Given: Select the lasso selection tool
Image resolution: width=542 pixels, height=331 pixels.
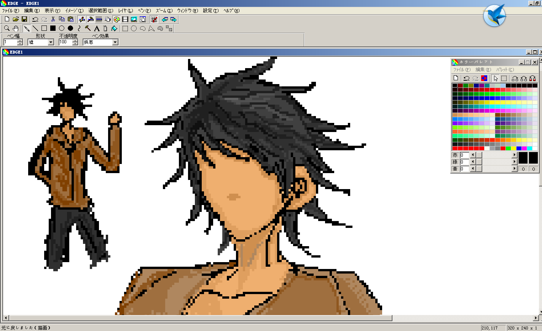Looking at the screenshot, I should [143, 29].
